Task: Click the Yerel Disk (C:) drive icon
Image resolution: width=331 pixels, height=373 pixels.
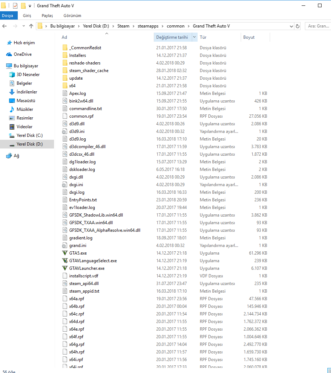Action: 12,135
